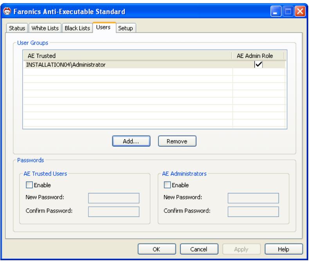Click the Remove button

177,141
